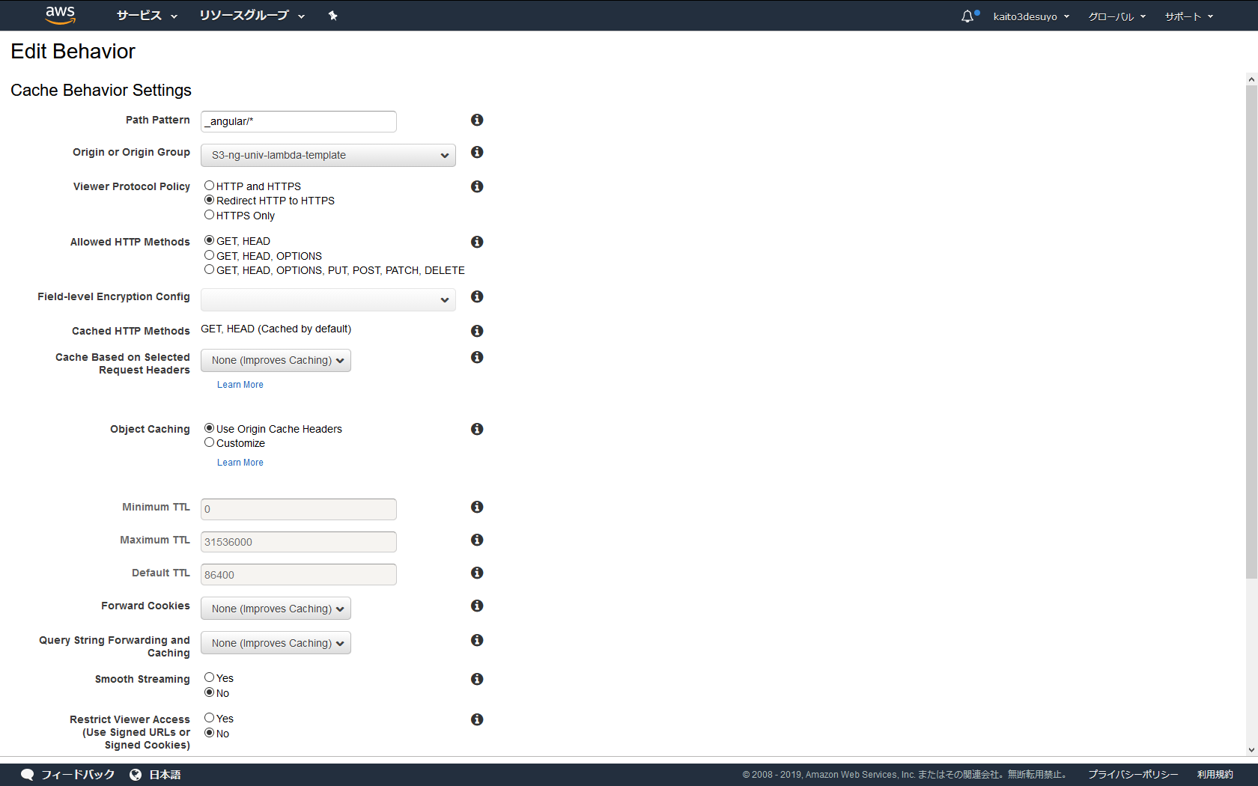Image resolution: width=1258 pixels, height=786 pixels.
Task: Select HTTPS Only protocol policy
Action: [x=210, y=215]
